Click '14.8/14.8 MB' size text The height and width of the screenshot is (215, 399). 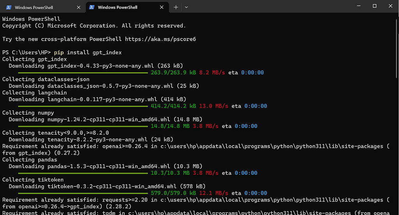coord(170,126)
